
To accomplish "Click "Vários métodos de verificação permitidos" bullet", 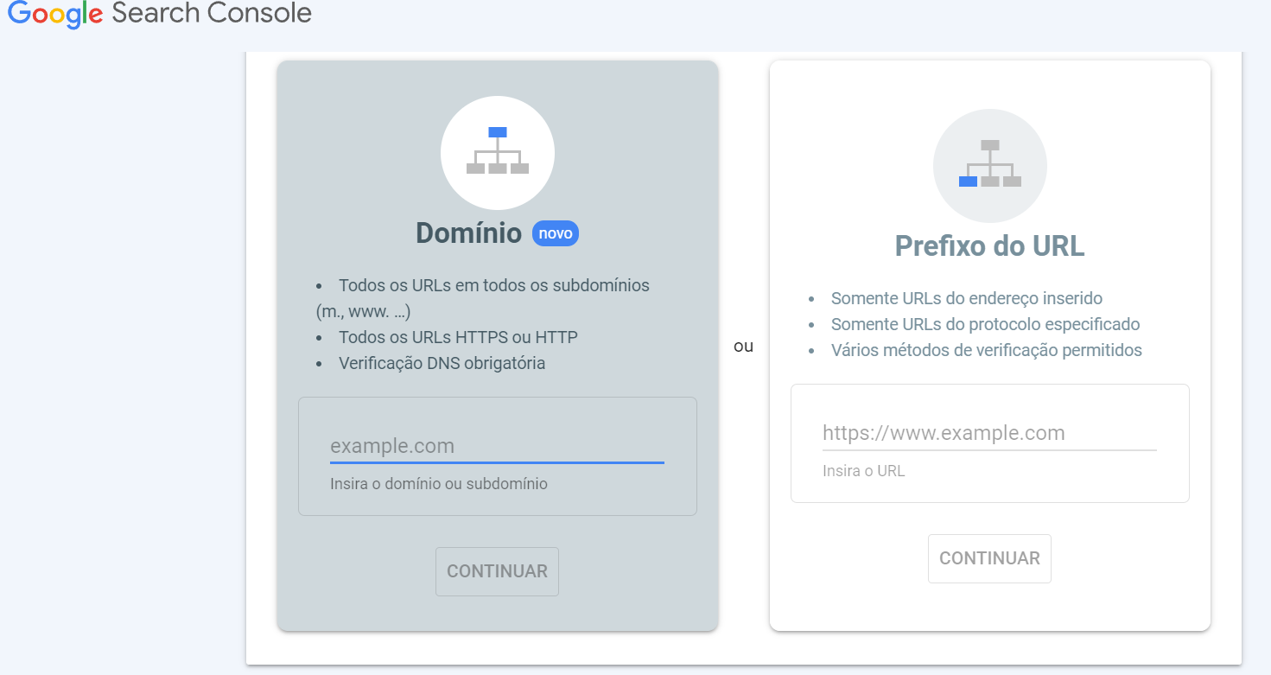I will pos(987,350).
